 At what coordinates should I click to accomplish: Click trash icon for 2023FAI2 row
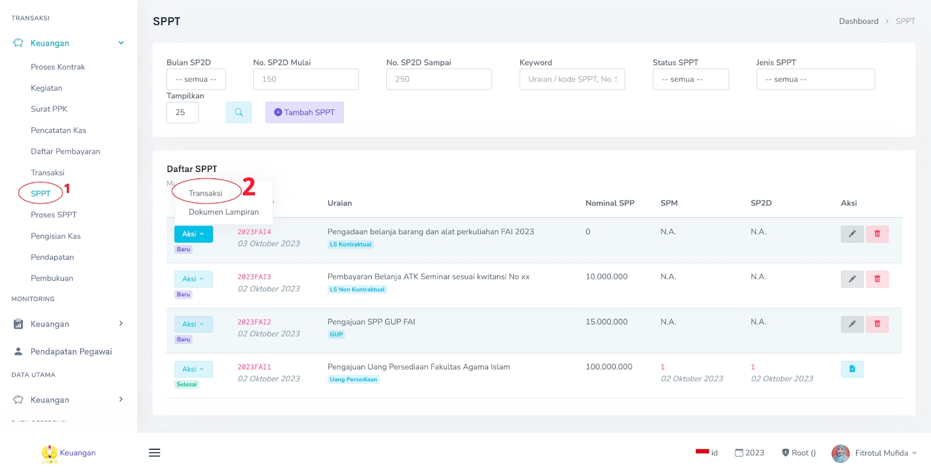[877, 324]
